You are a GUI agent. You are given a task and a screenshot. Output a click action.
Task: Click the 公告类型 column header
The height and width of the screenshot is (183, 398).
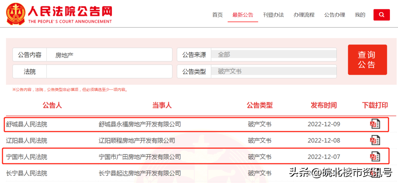tap(260, 105)
